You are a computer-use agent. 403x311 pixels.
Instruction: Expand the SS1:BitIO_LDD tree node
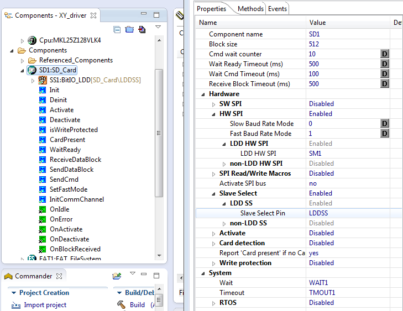[33, 81]
